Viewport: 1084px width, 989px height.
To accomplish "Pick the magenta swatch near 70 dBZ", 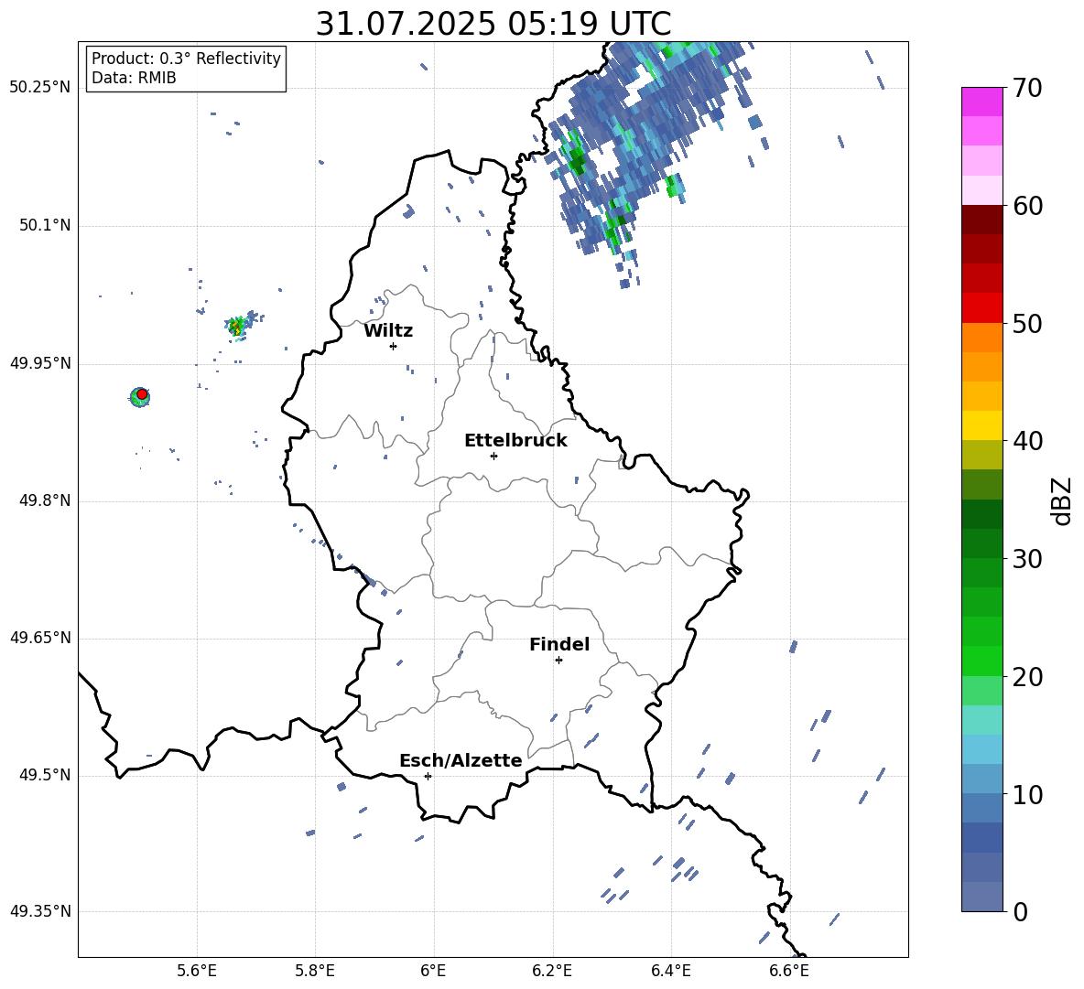I will click(981, 102).
